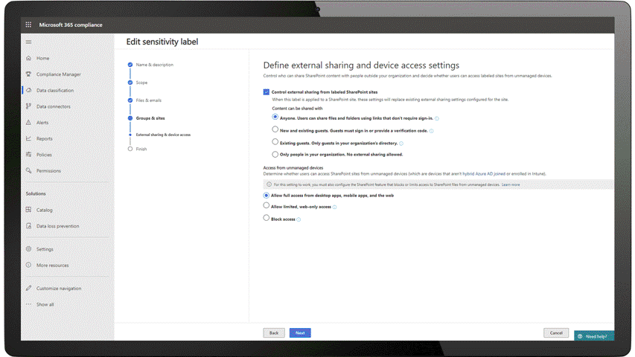Open Settings in the navigation
635x357 pixels.
[45, 249]
